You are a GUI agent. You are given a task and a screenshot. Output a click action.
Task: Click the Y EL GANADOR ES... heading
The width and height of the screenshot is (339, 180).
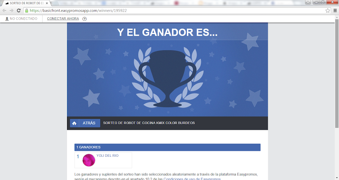167,32
